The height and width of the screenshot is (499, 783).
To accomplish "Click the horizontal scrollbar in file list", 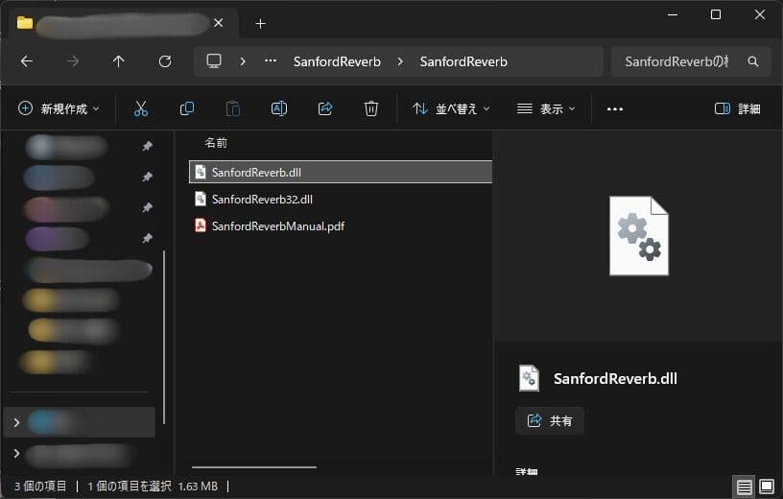I will [x=253, y=467].
